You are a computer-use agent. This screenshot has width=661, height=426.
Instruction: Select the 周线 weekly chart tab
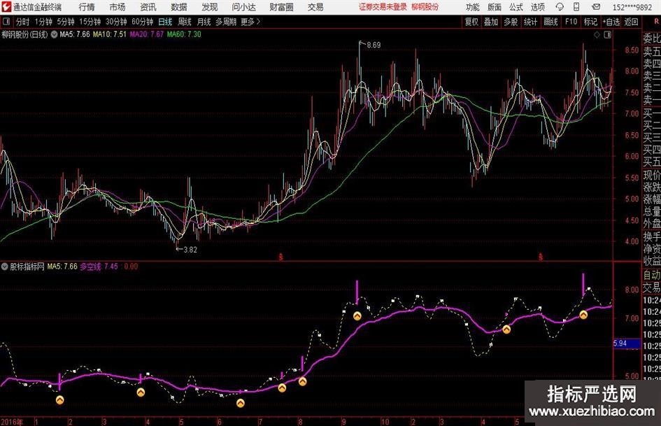185,22
